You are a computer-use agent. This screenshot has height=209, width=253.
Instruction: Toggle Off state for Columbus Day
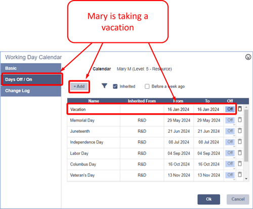(230, 164)
